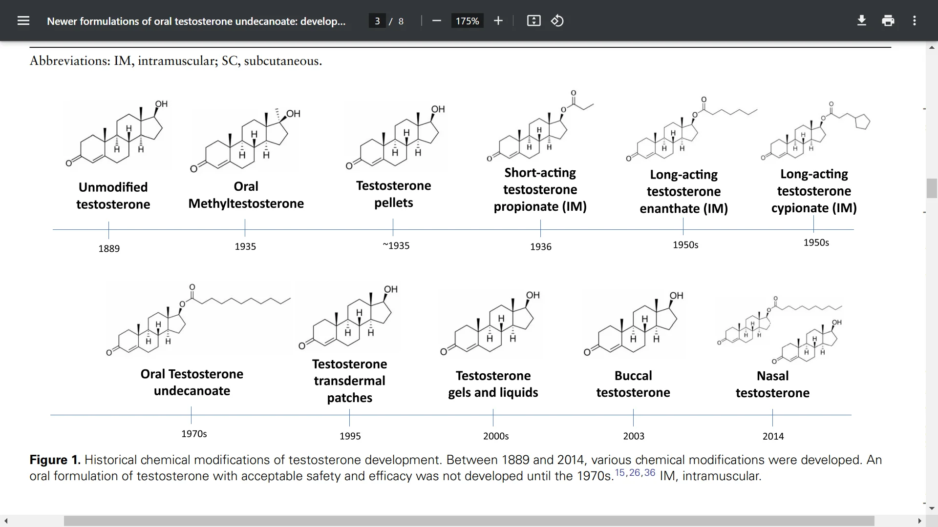This screenshot has height=527, width=938.
Task: Edit the 175% zoom level field
Action: 467,21
